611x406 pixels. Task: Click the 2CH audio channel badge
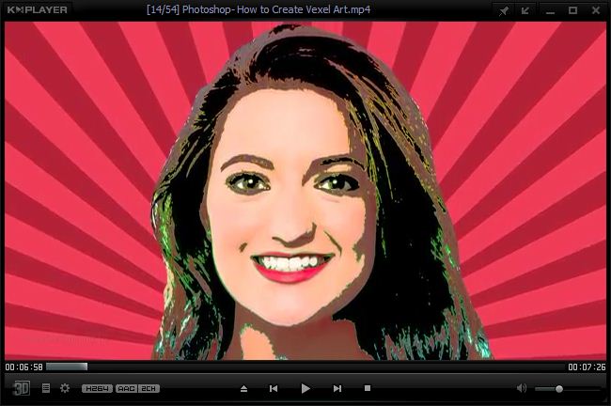(149, 388)
